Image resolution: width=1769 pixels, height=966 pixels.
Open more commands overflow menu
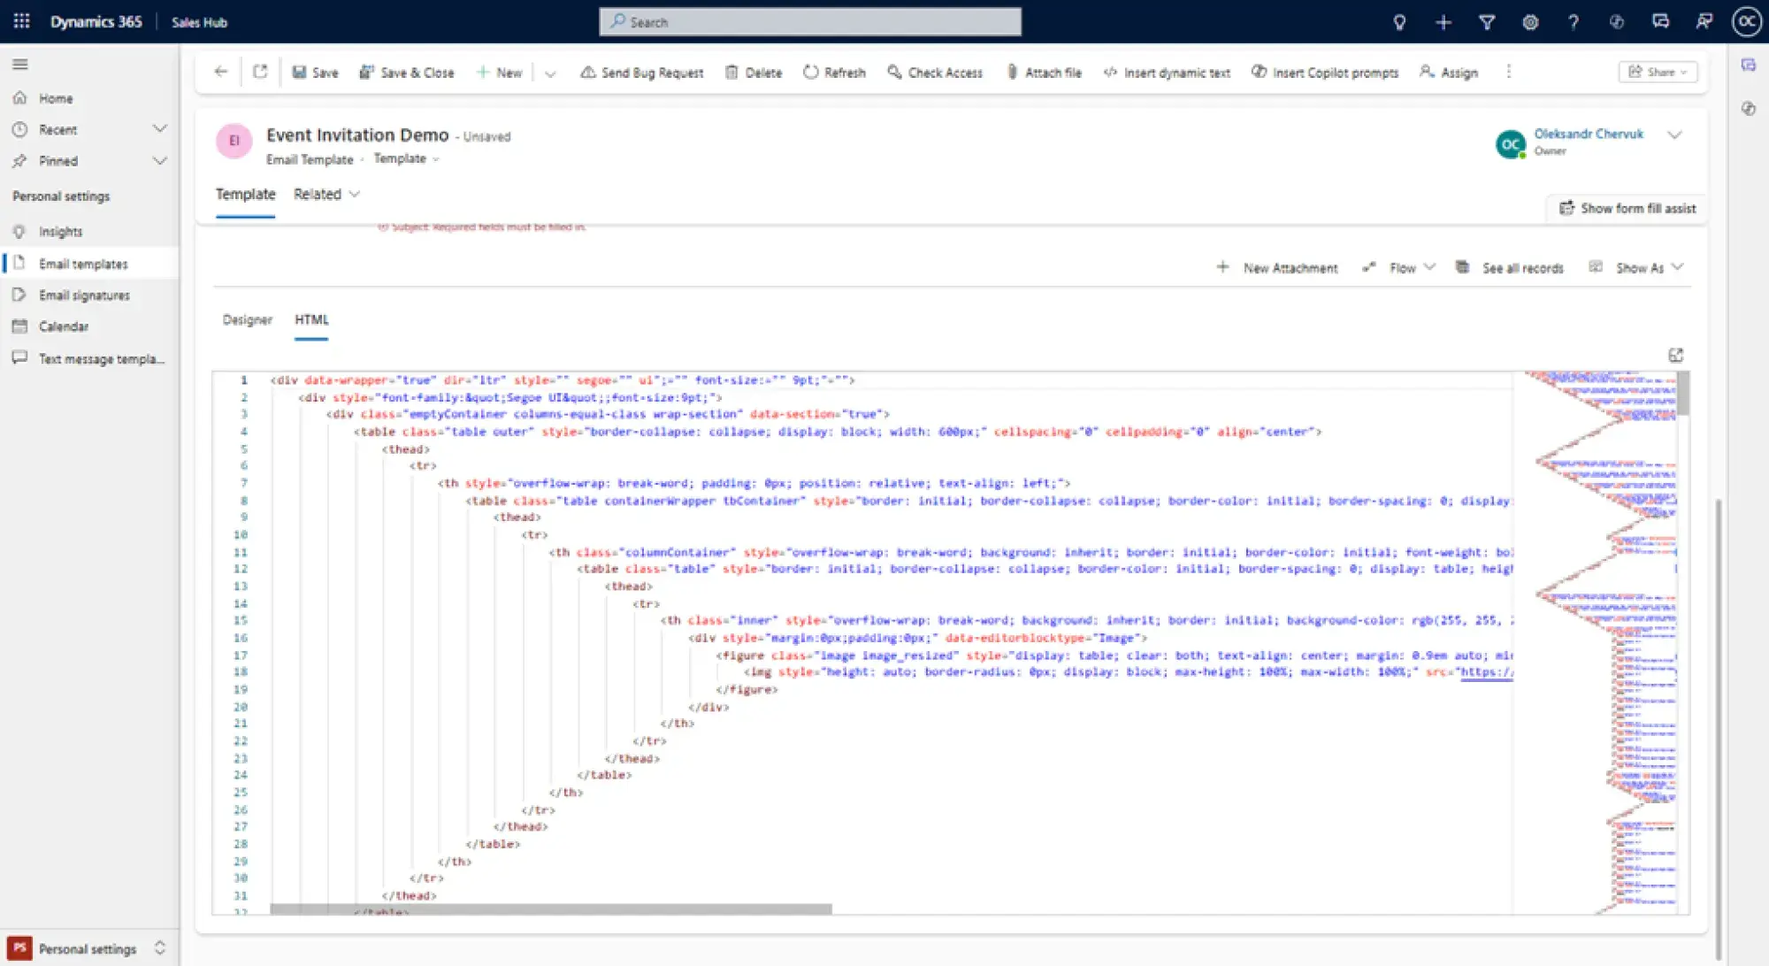point(1509,72)
